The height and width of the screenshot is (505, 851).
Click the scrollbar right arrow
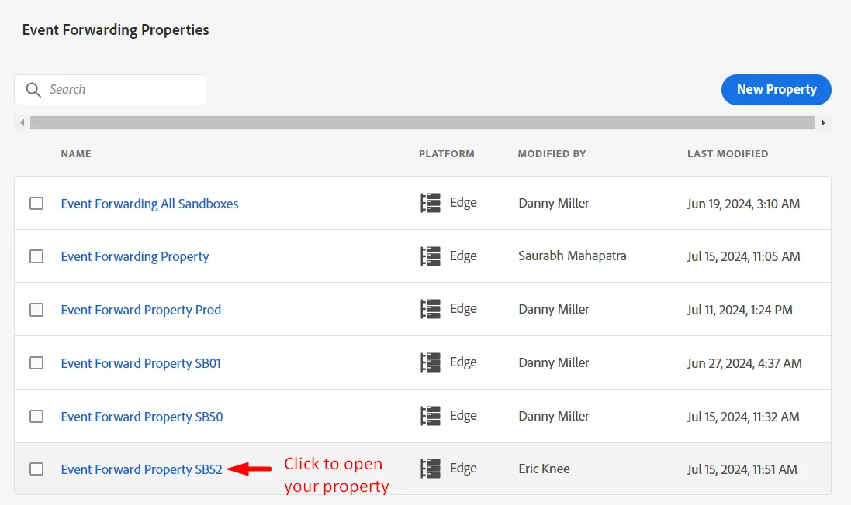point(823,123)
